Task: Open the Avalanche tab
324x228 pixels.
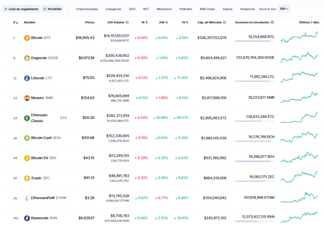Action: click(x=247, y=9)
